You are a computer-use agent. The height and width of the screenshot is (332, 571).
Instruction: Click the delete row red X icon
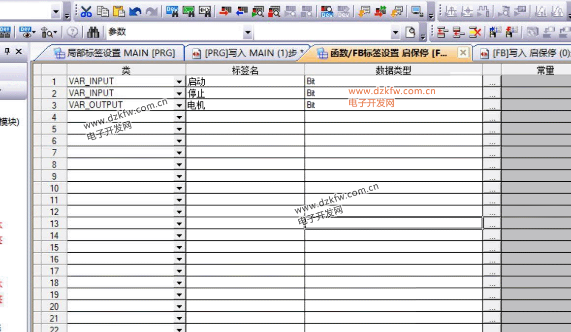475,33
